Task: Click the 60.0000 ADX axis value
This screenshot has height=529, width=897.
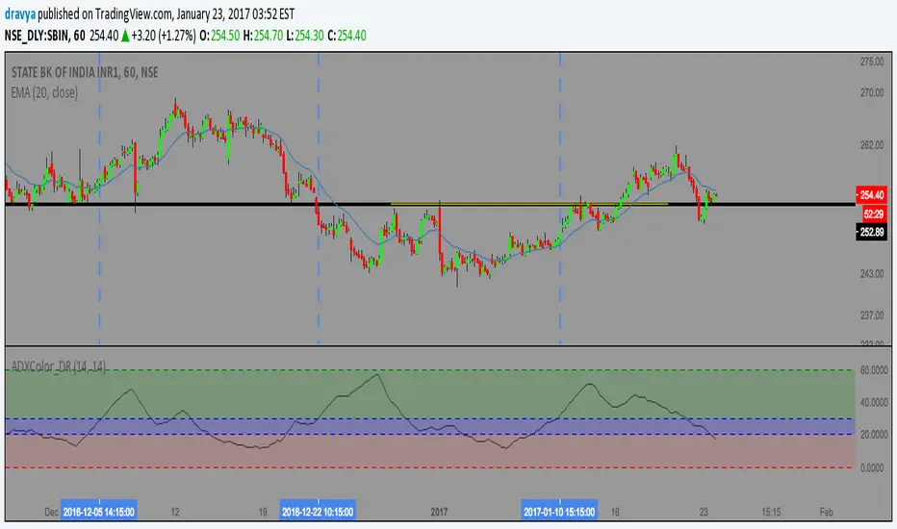Action: (x=874, y=370)
